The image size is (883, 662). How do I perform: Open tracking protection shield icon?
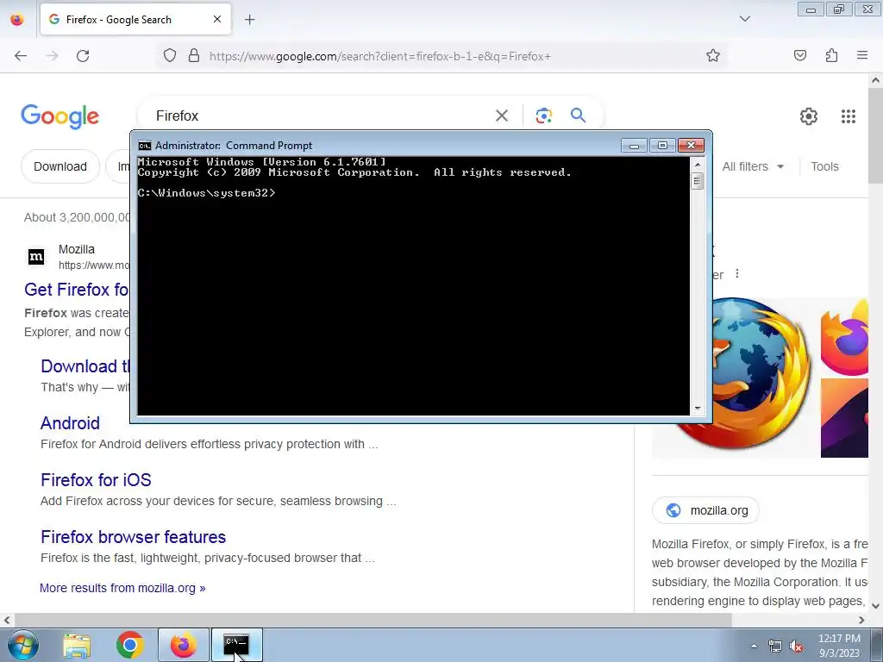point(170,56)
